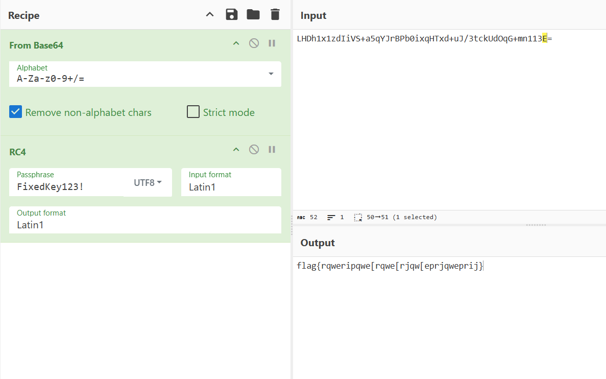Disable the From Base64 operation
Image resolution: width=606 pixels, height=379 pixels.
254,43
